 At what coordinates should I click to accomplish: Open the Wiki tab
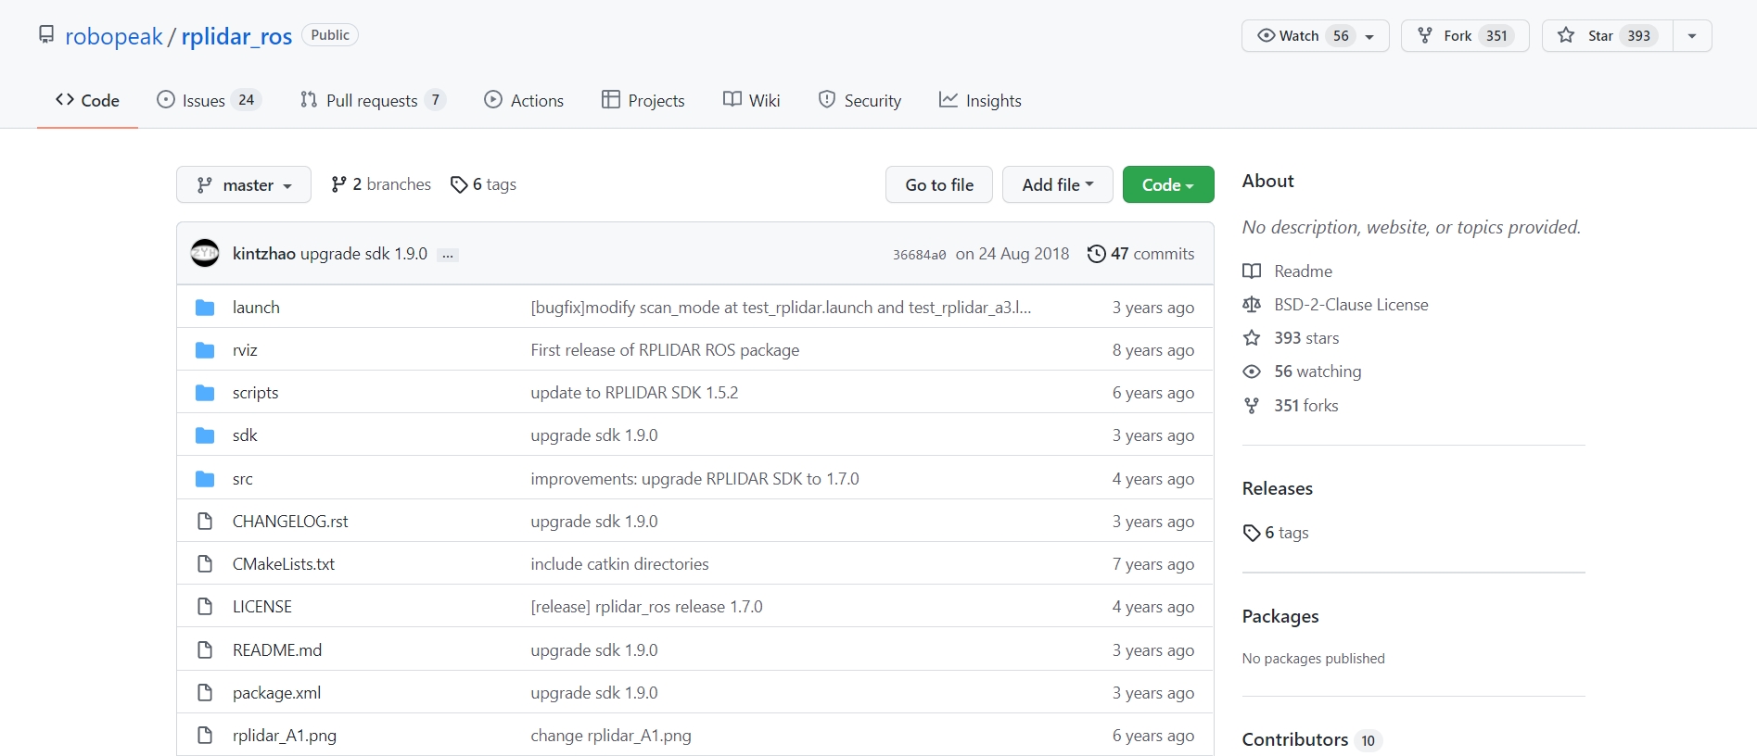[752, 100]
